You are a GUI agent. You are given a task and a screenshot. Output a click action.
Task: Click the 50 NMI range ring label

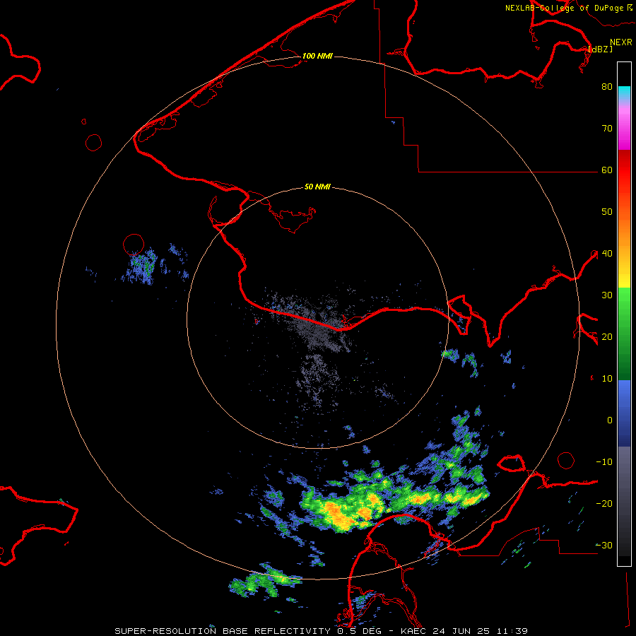317,187
